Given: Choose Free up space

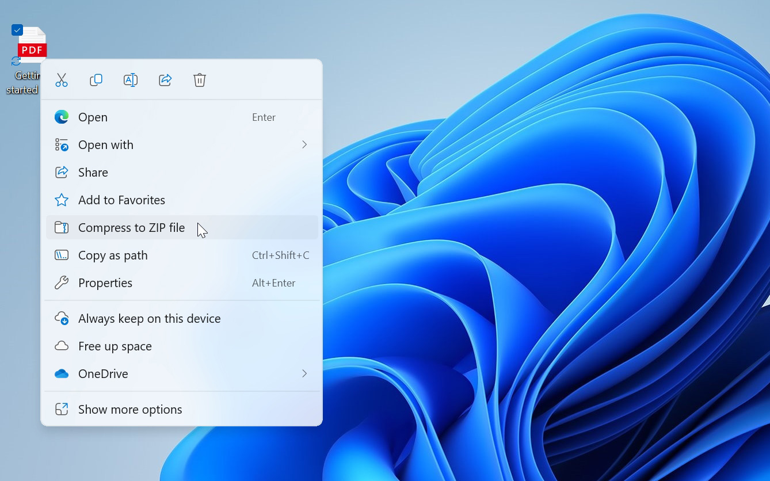Looking at the screenshot, I should 182,346.
